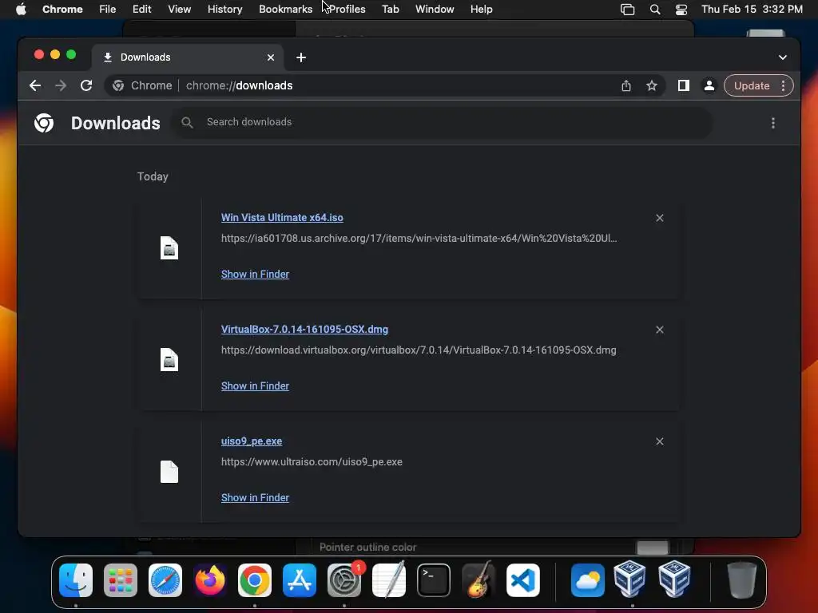The width and height of the screenshot is (818, 613).
Task: Open Spotlight search in menu bar
Action: [655, 9]
